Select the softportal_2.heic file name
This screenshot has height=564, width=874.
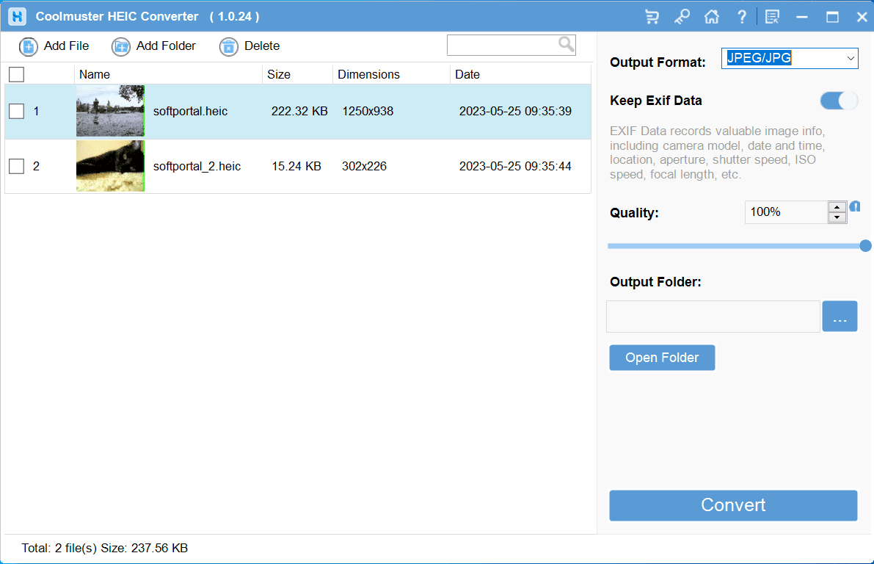[197, 166]
